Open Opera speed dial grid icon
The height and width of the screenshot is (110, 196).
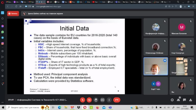[x=20, y=6]
